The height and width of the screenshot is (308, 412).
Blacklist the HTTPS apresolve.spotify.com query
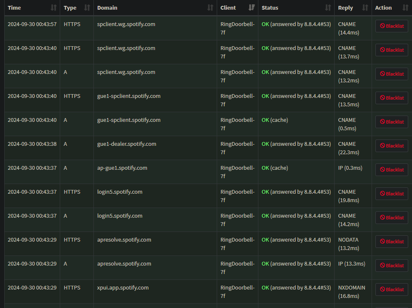[391, 242]
